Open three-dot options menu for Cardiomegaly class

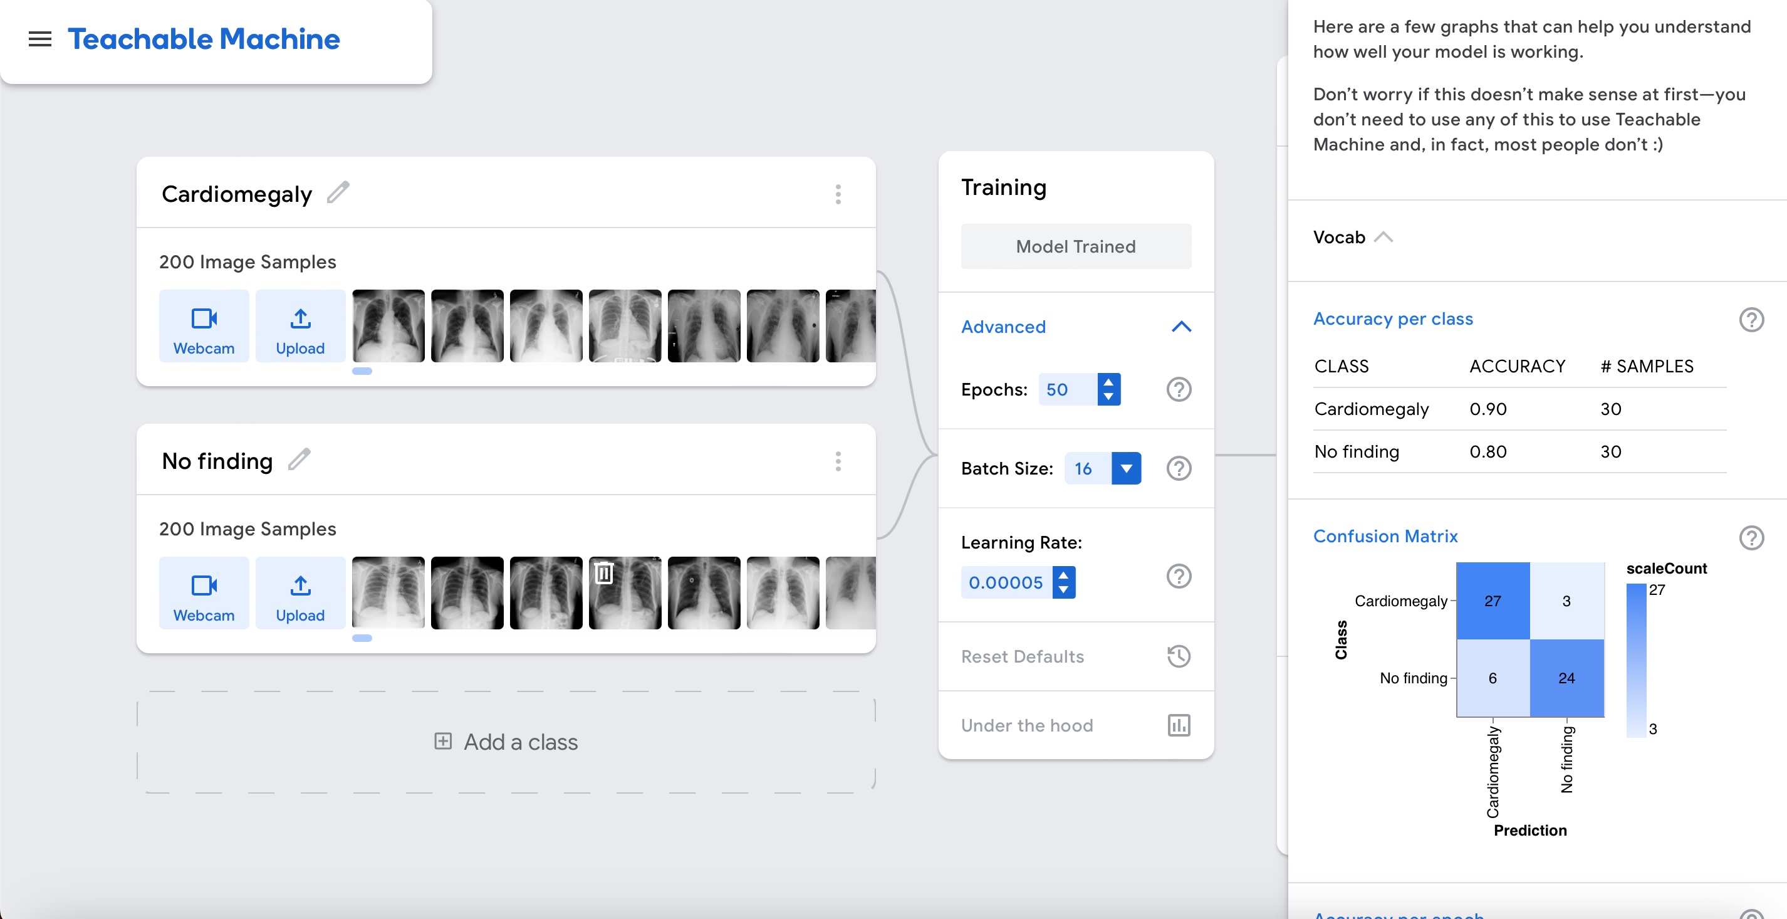pos(838,194)
